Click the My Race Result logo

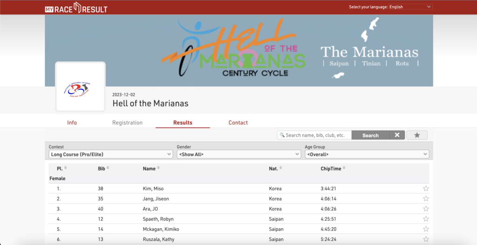pyautogui.click(x=76, y=7)
